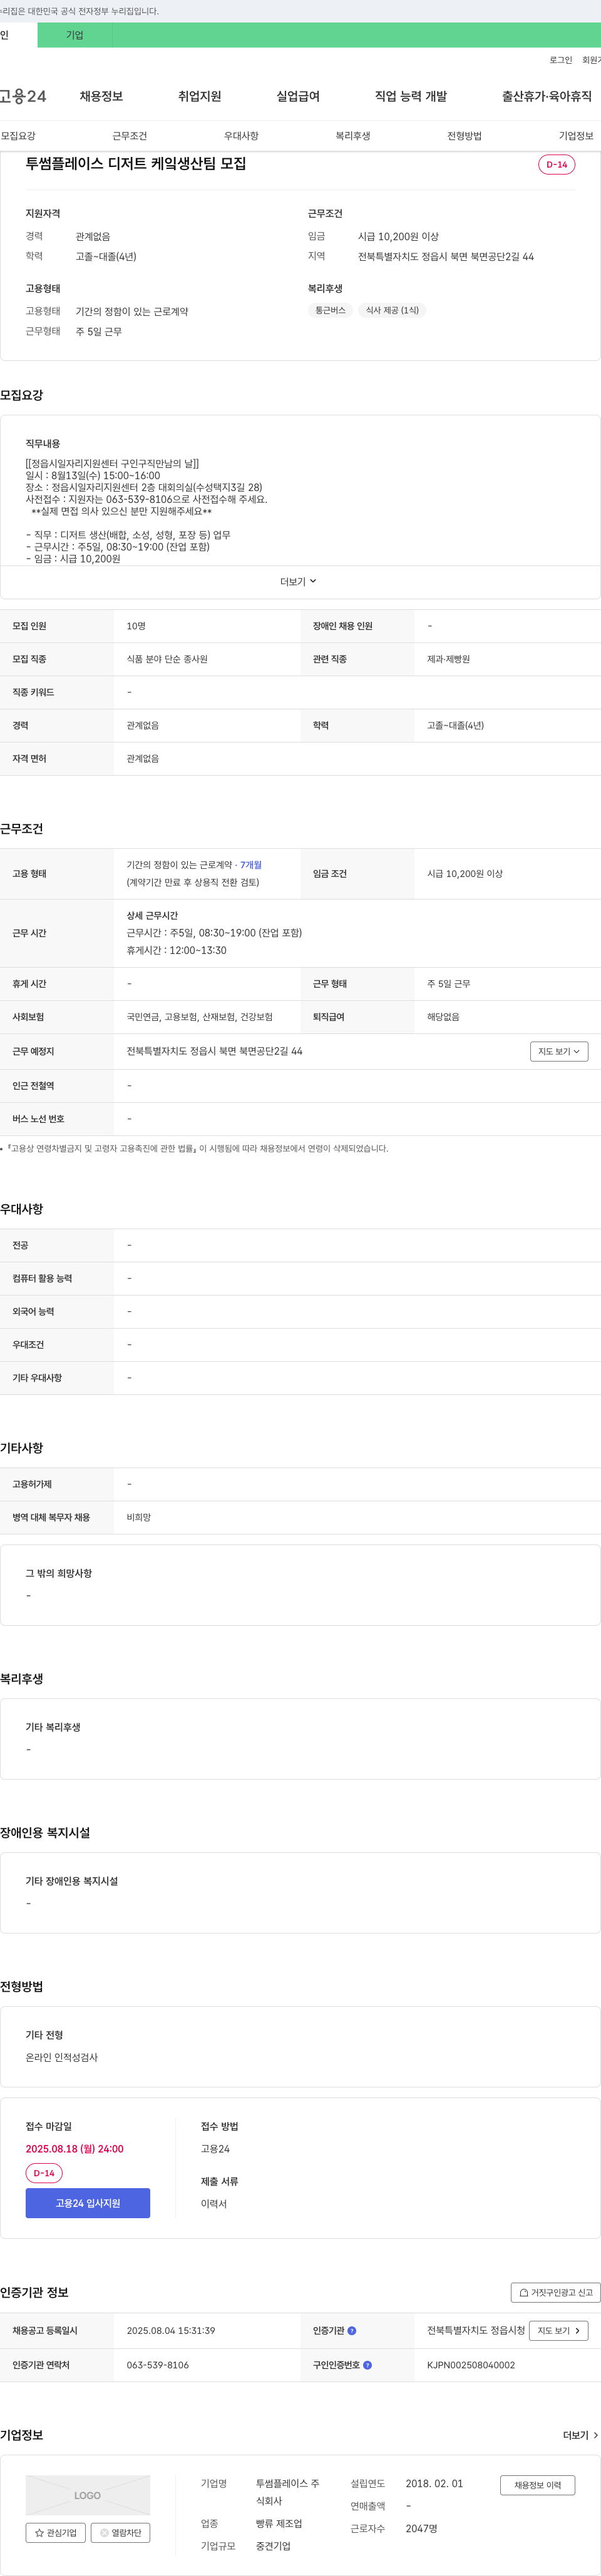Click the 로그인 link

point(561,60)
